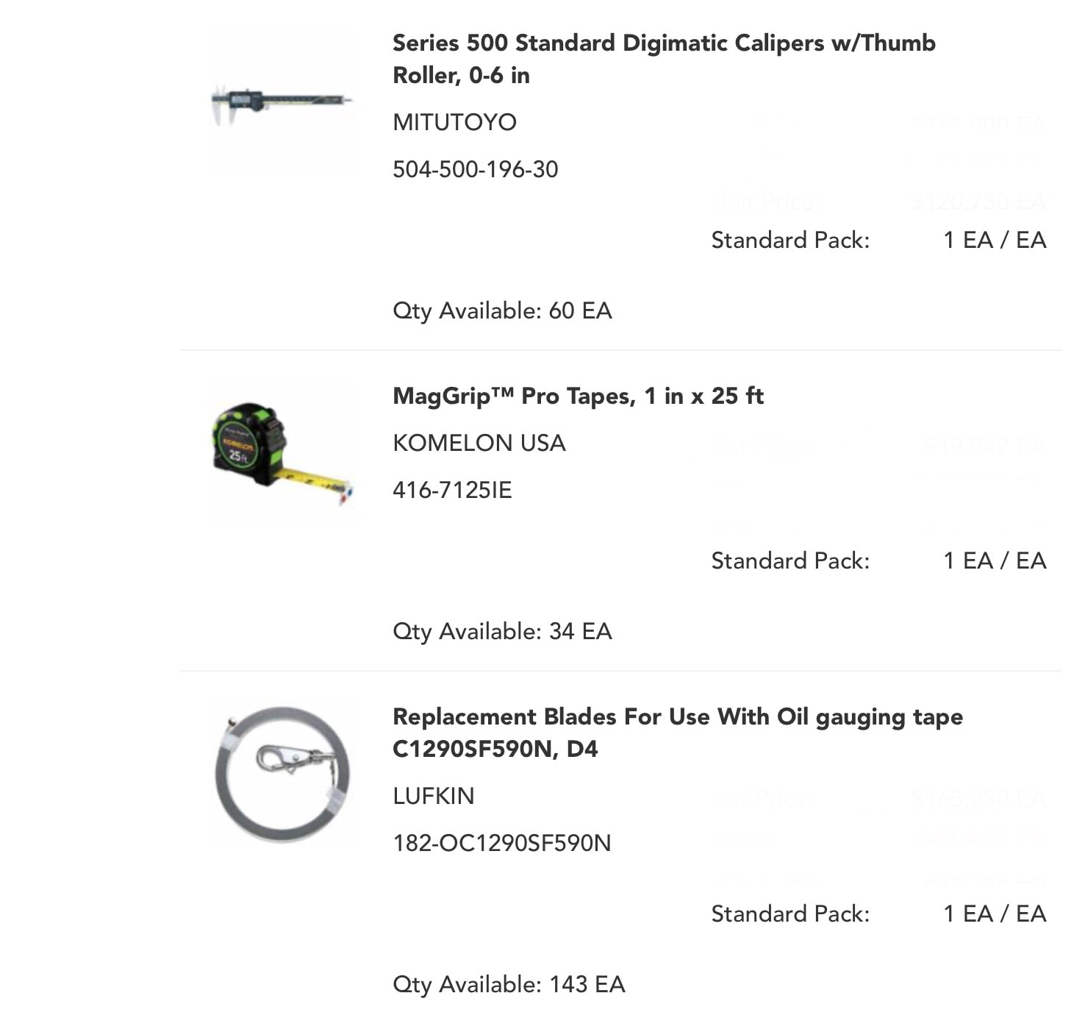Image resolution: width=1074 pixels, height=1018 pixels.
Task: Click calipers Standard Pack label
Action: pos(790,240)
